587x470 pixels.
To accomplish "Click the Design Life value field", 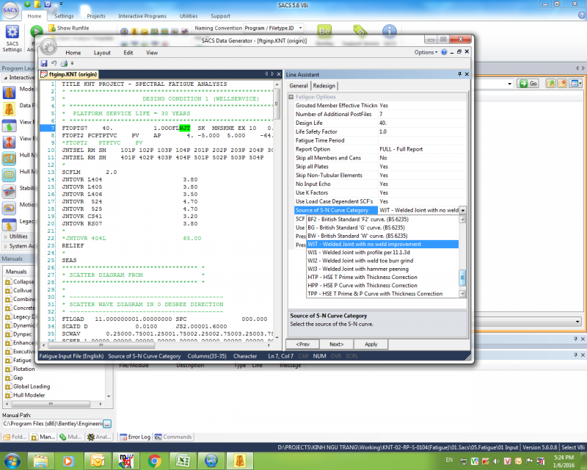I will tap(423, 123).
